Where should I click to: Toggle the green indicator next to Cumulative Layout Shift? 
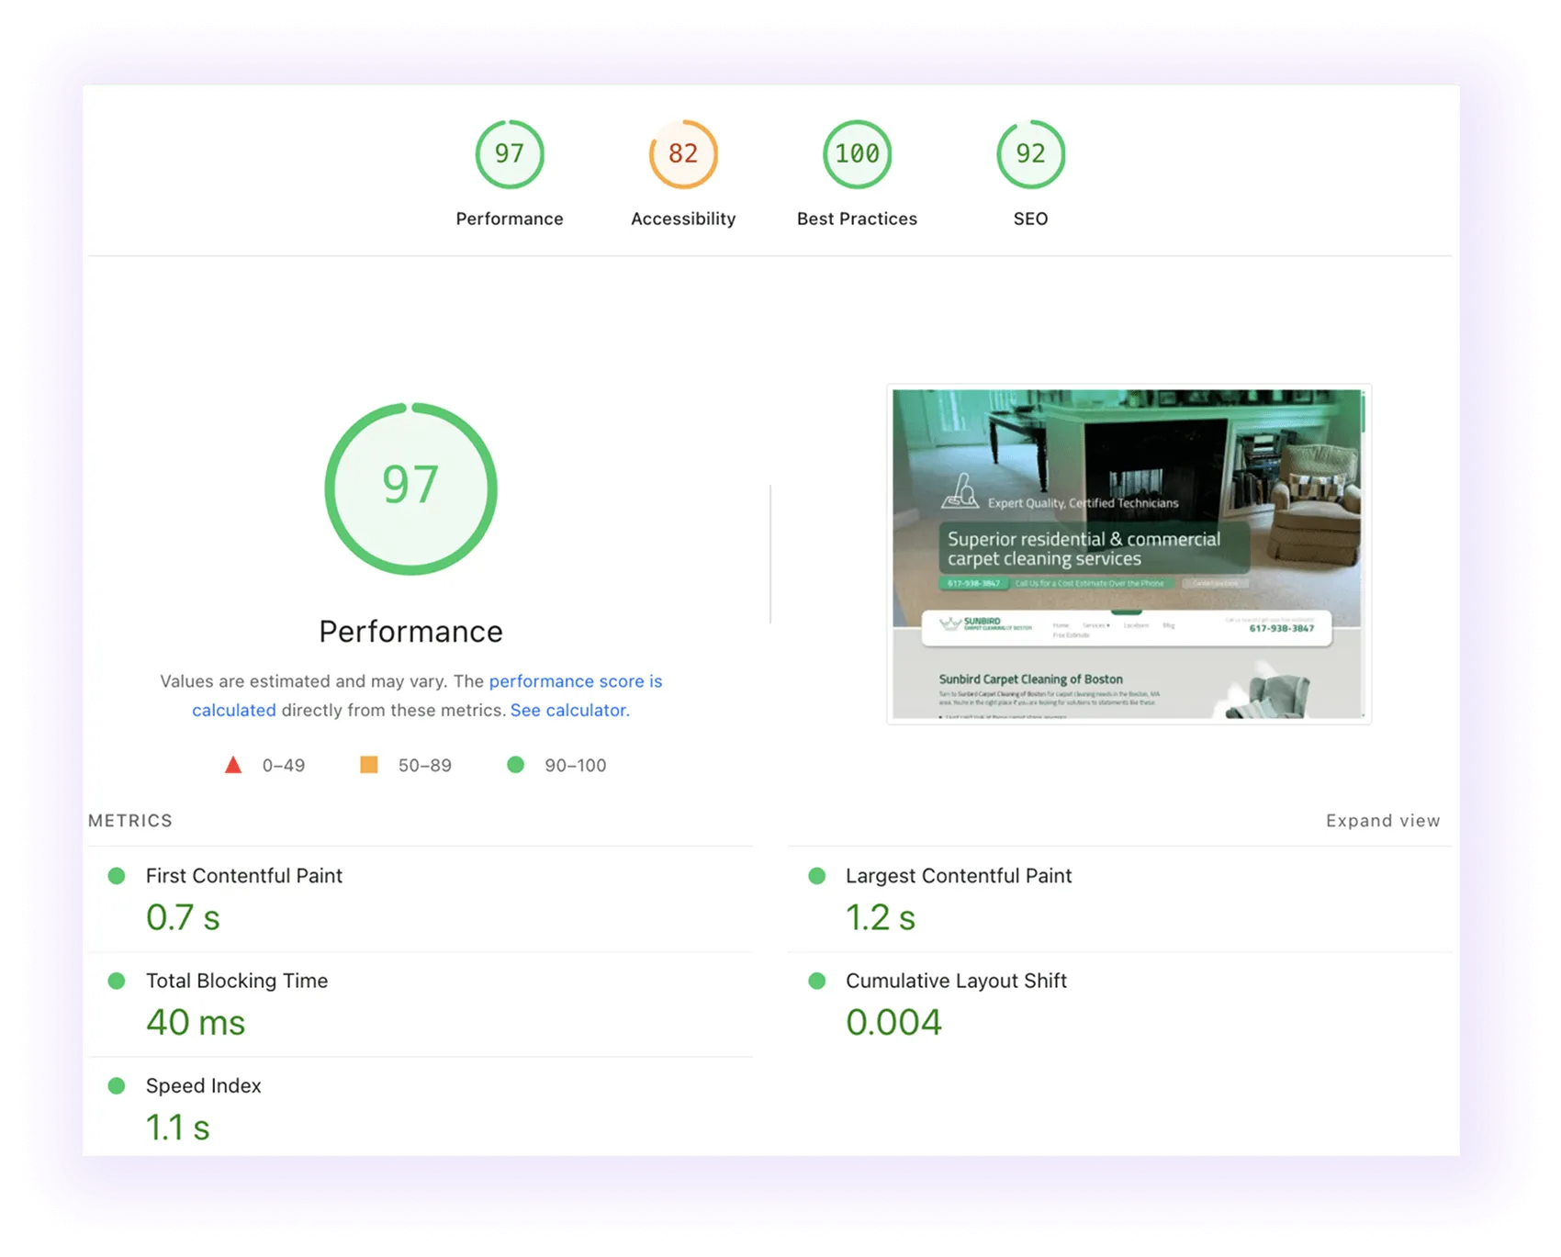(x=816, y=981)
